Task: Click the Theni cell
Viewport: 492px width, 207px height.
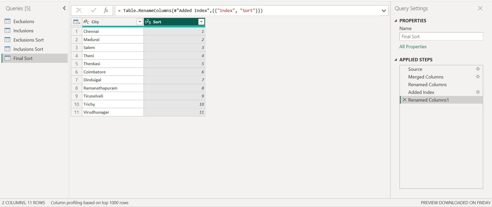Action: 113,56
